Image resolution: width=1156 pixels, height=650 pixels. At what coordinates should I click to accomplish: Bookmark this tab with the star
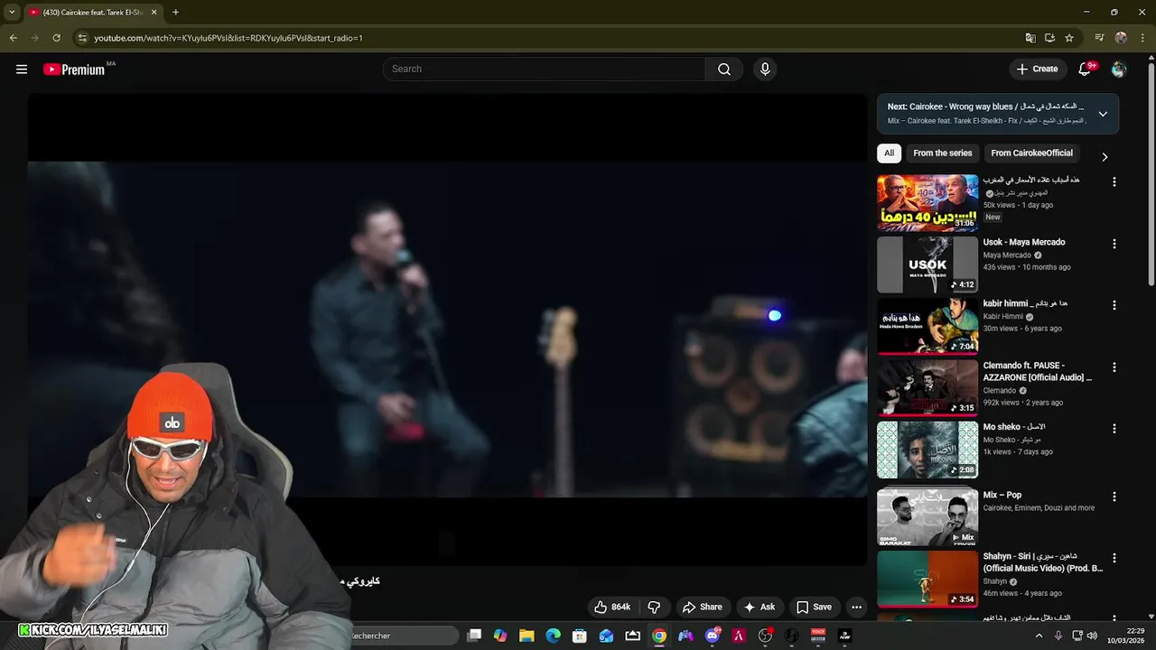[x=1069, y=38]
